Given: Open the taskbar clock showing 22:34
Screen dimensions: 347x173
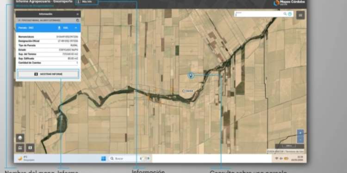Looking at the screenshot, I should [x=297, y=158].
